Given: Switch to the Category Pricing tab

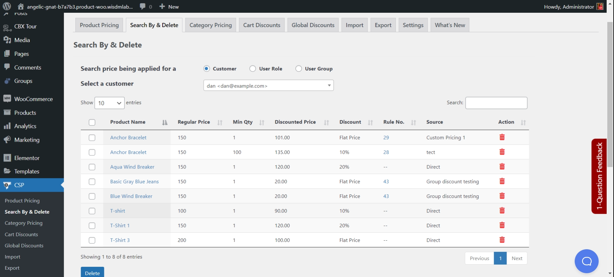Looking at the screenshot, I should pos(210,25).
